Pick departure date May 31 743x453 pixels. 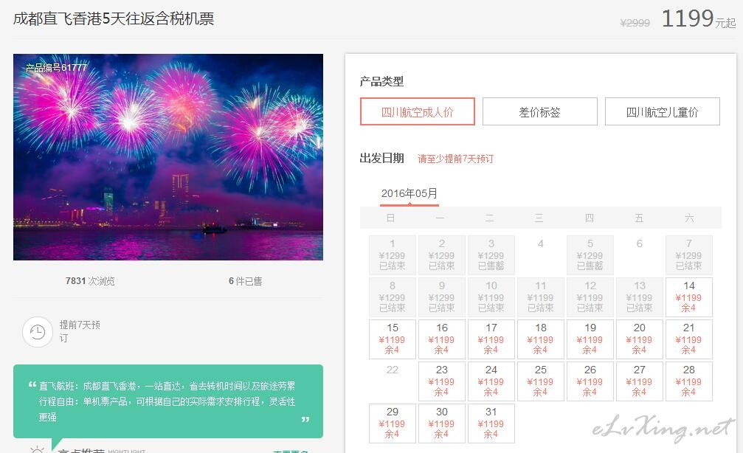click(491, 423)
